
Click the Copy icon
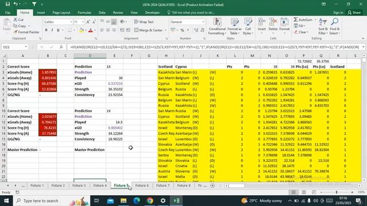pos(15,26)
